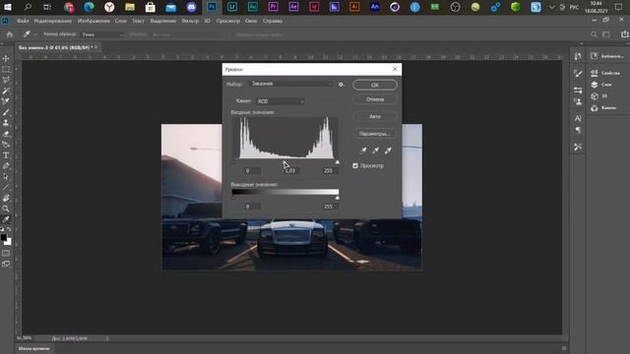Viewport: 630px width, 354px height.
Task: Open the Свойства panel
Action: [x=605, y=73]
